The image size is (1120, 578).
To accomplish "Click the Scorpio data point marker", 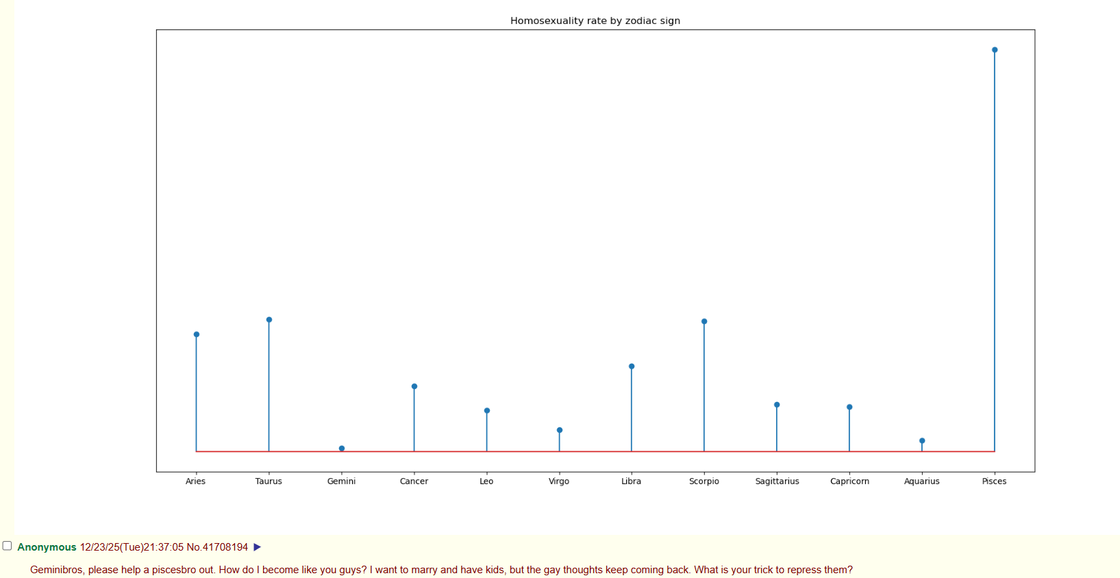I will 704,321.
